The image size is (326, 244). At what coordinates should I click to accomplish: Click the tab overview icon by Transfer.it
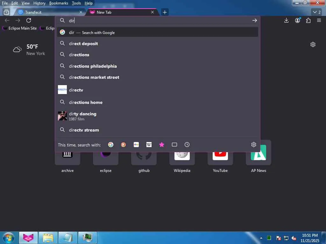point(6,12)
